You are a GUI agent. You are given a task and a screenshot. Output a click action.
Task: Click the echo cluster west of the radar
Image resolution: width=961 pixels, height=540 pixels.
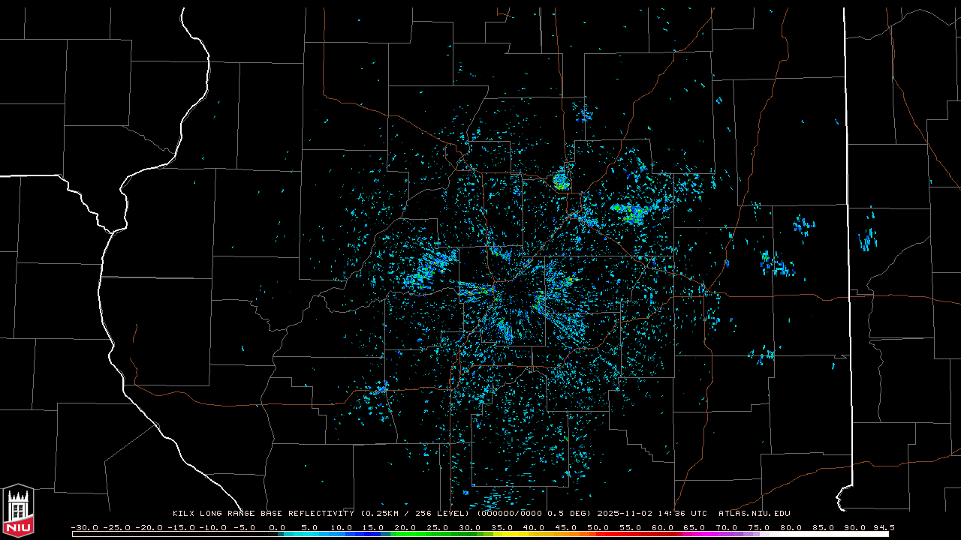(x=426, y=271)
